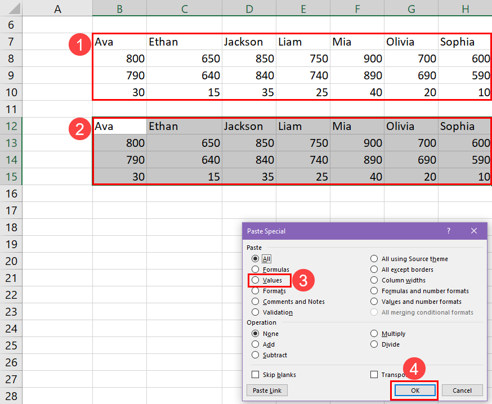Click cell 790 in row 9
Image resolution: width=492 pixels, height=404 pixels.
tap(119, 75)
